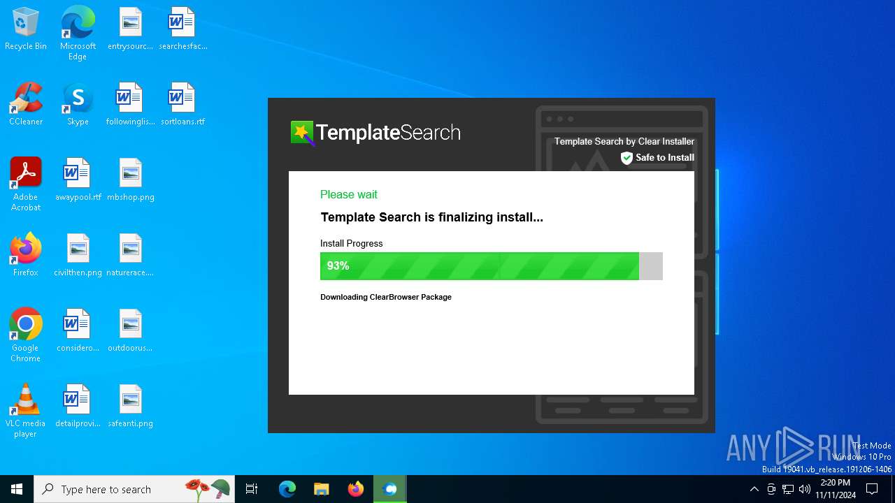Launch Microsoft Edge from the desktop shortcut

click(78, 34)
